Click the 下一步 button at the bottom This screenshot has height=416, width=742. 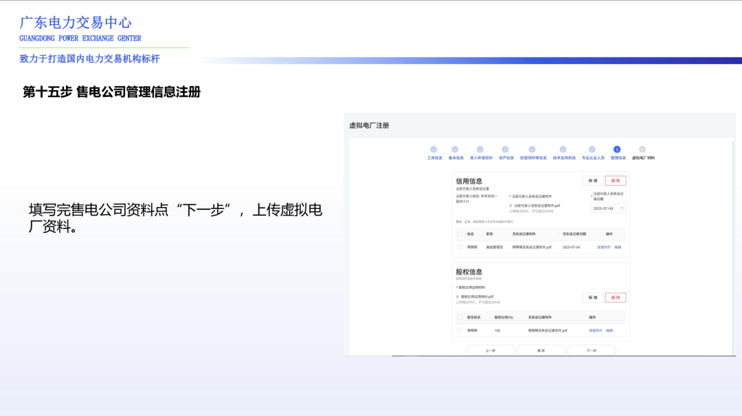[x=592, y=350]
